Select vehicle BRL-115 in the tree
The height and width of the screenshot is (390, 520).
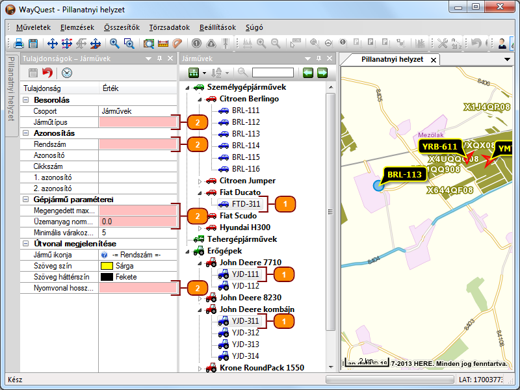tap(245, 157)
